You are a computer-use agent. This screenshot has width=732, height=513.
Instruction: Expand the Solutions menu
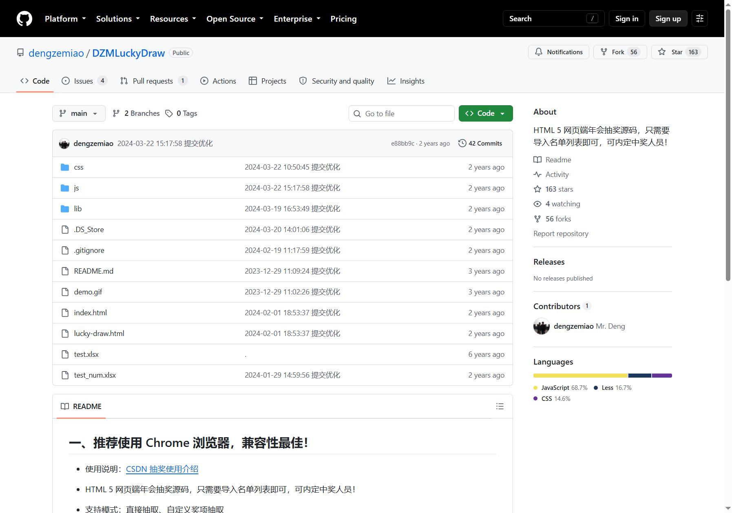(118, 19)
